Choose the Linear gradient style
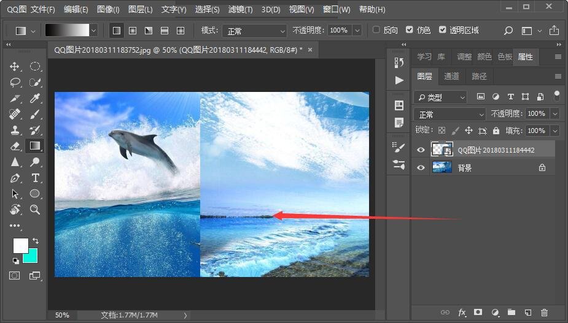This screenshot has width=568, height=323. [117, 31]
